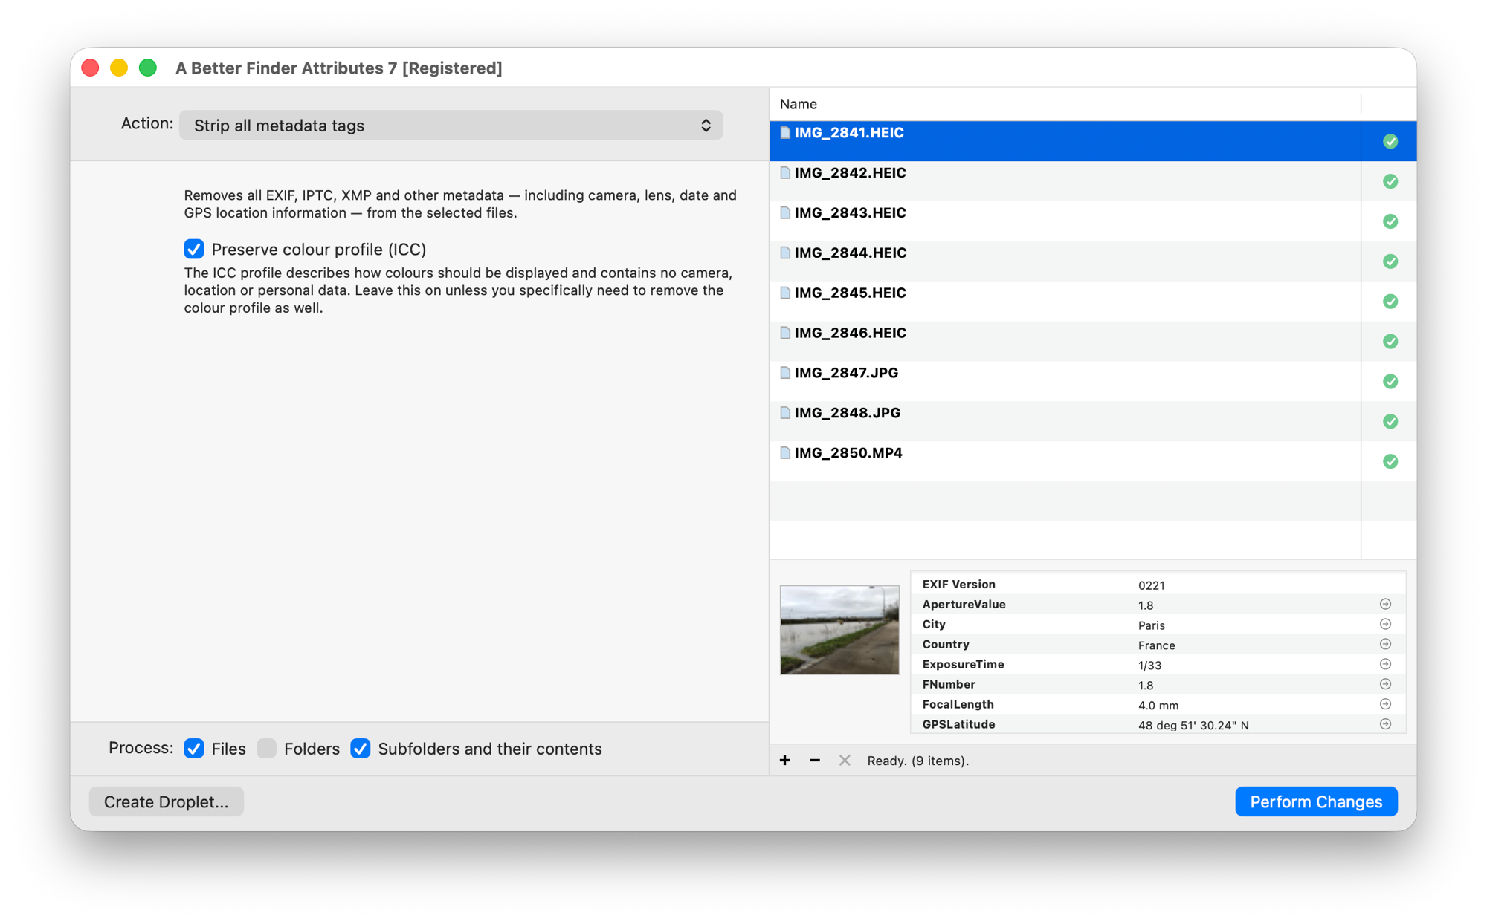This screenshot has height=924, width=1487.
Task: Click green checkmark status for IMG_2847.JPG
Action: (1390, 382)
